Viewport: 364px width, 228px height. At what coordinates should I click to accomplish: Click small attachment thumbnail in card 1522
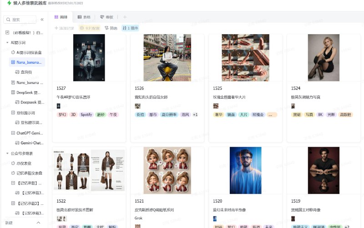pyautogui.click(x=62, y=218)
